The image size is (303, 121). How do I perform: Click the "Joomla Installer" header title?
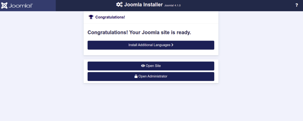point(144,5)
